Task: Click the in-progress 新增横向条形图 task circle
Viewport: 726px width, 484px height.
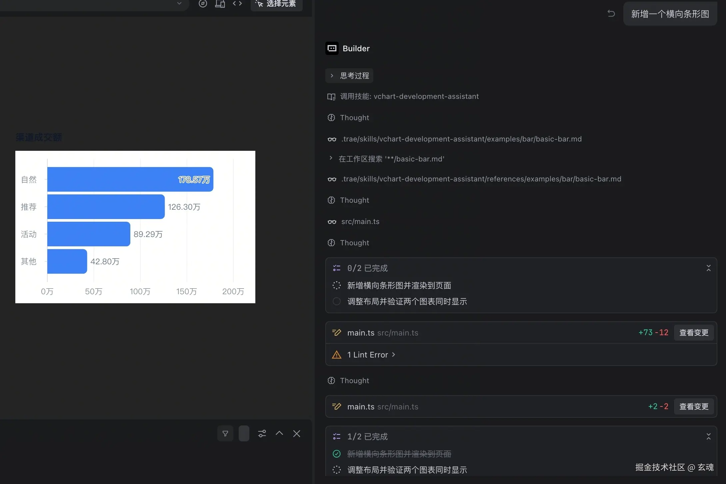Action: point(337,286)
